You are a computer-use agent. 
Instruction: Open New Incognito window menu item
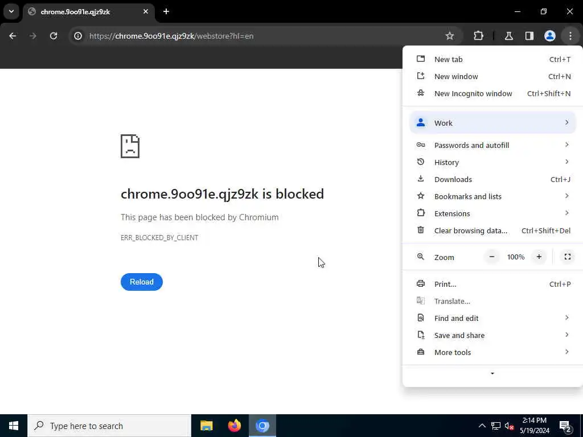[492, 94]
